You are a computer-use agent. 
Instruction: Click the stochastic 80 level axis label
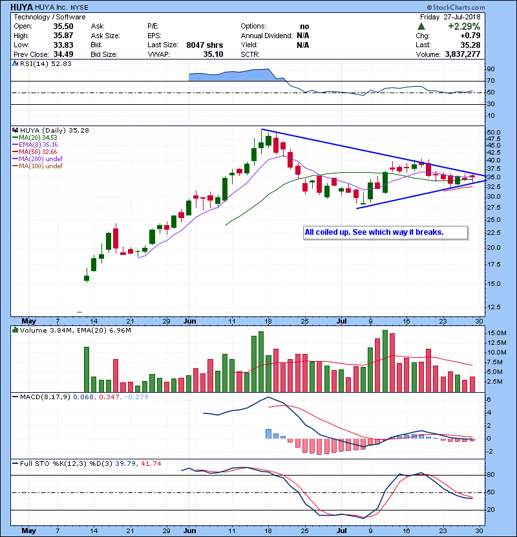pos(491,475)
